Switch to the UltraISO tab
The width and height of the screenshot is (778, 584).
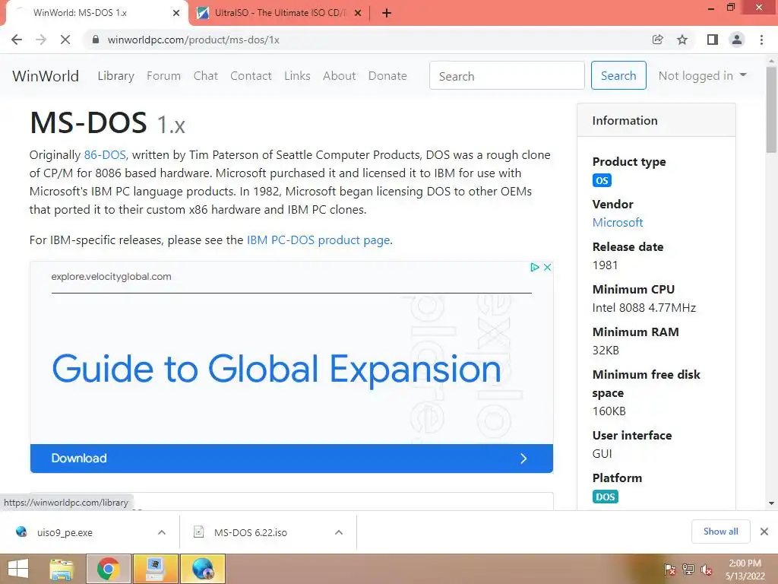pyautogui.click(x=280, y=14)
